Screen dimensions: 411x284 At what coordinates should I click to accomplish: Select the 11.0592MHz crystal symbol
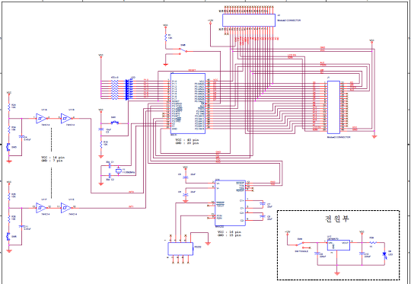coord(119,171)
